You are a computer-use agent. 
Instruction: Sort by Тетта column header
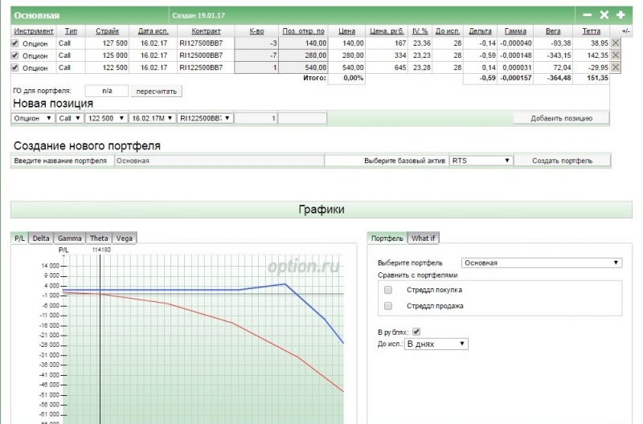pyautogui.click(x=592, y=31)
